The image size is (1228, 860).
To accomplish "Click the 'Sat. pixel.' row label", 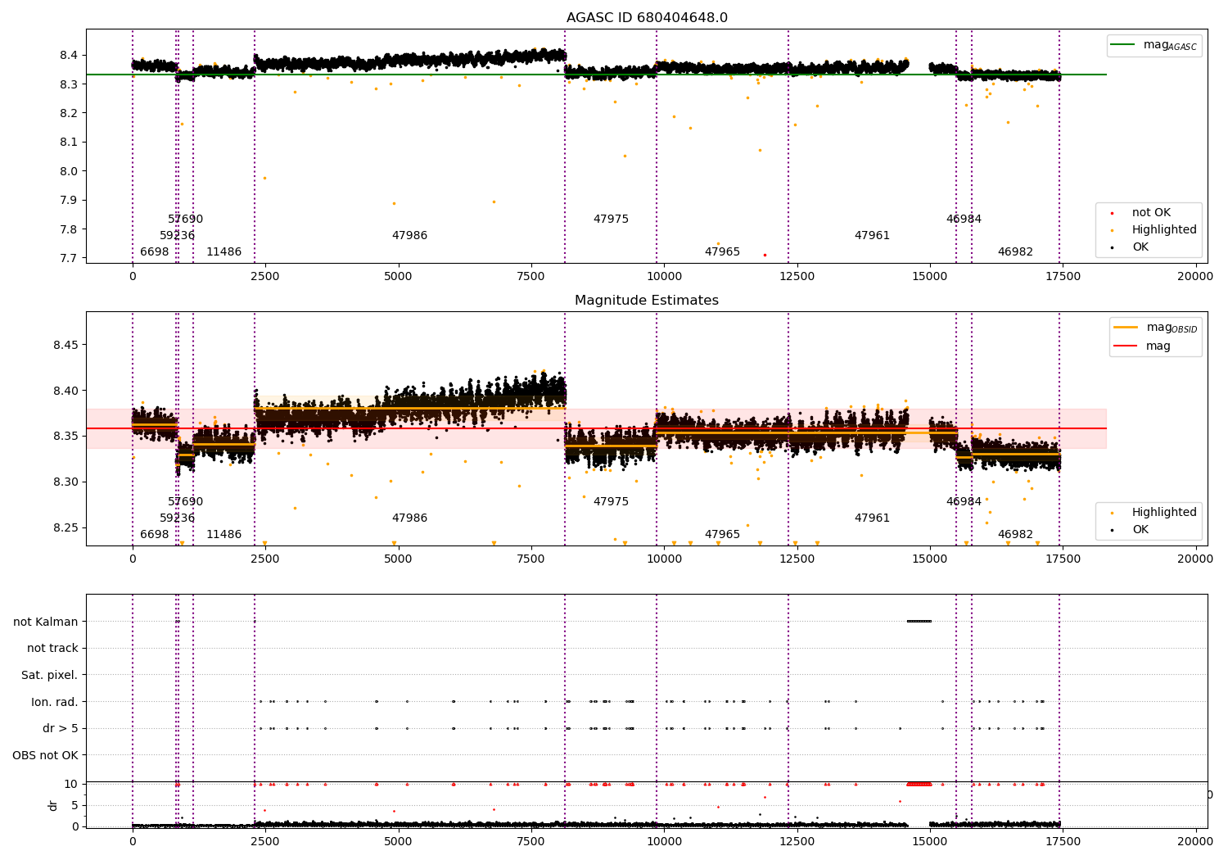I will tap(50, 676).
